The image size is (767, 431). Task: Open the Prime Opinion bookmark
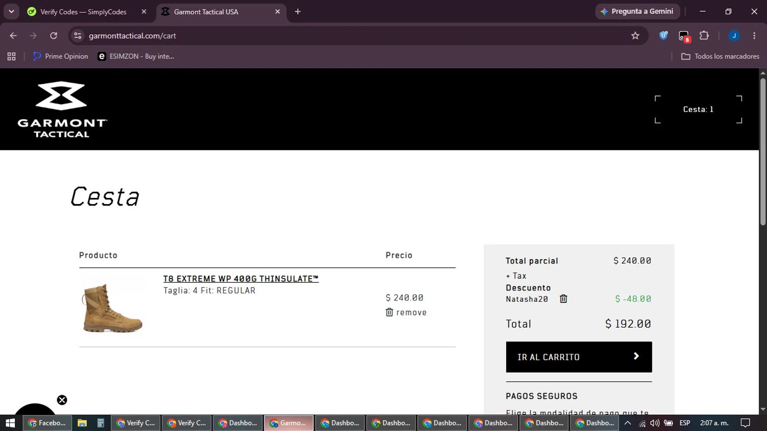pos(60,56)
